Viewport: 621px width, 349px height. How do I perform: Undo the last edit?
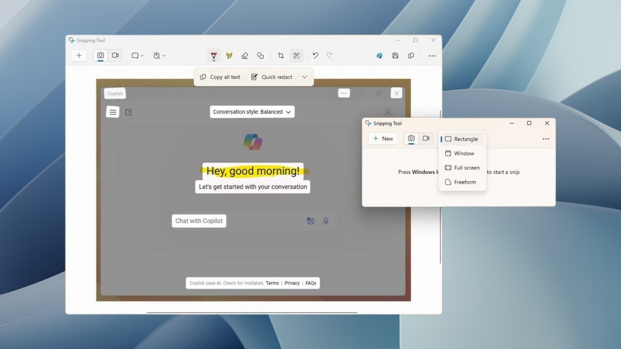(x=315, y=56)
